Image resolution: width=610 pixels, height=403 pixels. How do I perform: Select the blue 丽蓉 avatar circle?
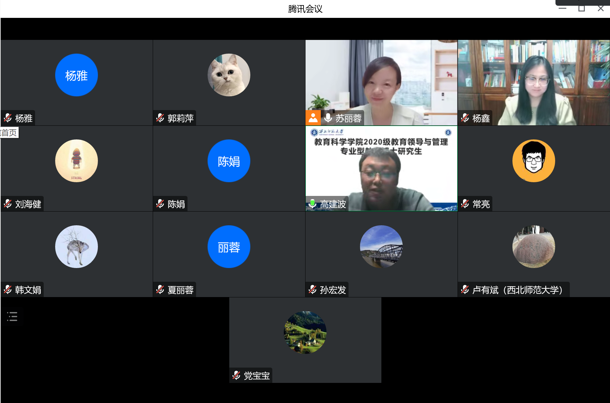pyautogui.click(x=229, y=247)
